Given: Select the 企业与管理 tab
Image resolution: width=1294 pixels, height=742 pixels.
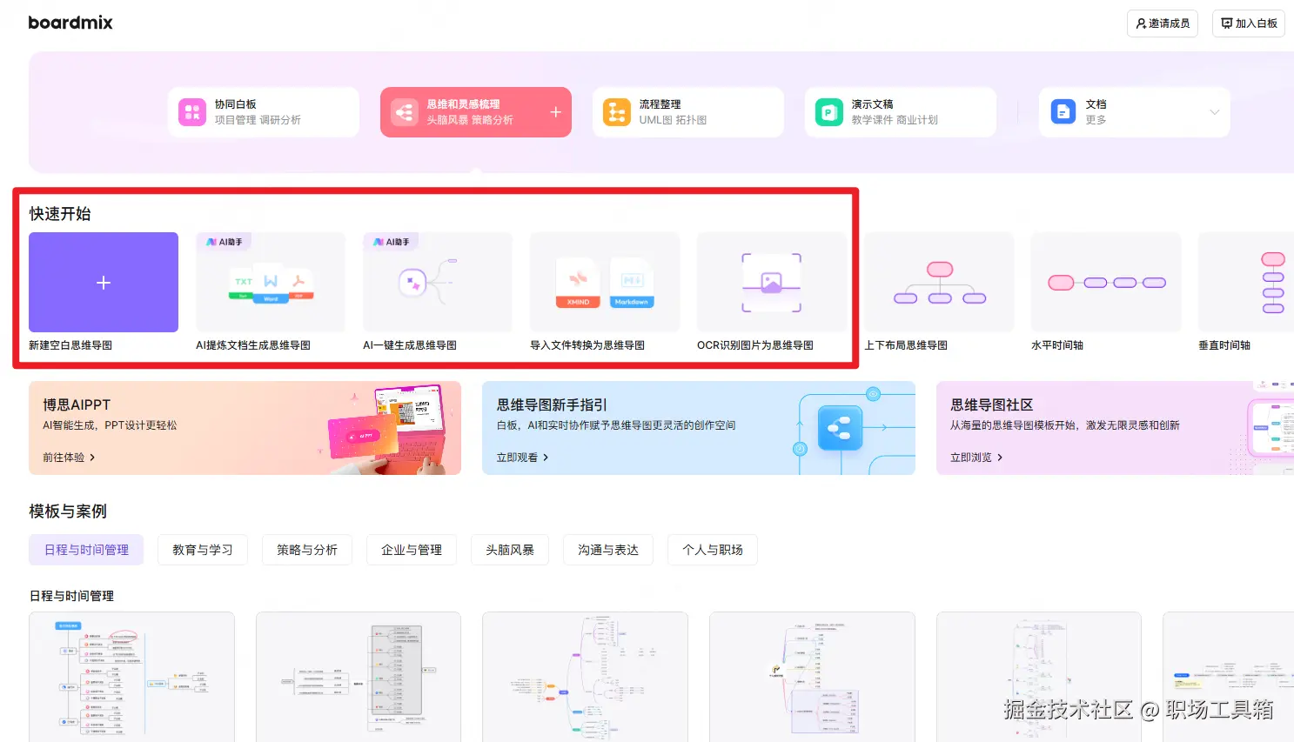Looking at the screenshot, I should [x=412, y=550].
